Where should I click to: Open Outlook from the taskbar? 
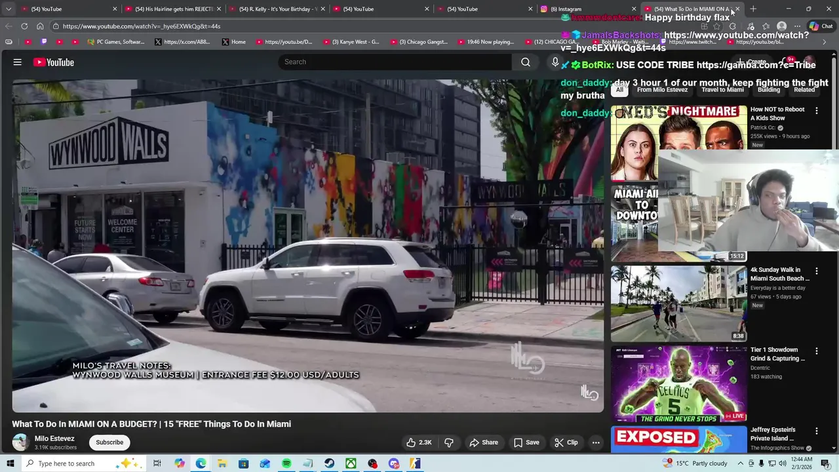[265, 463]
